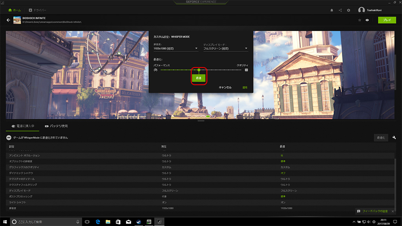
Task: Open the Drivers tab
Action: tap(37, 10)
